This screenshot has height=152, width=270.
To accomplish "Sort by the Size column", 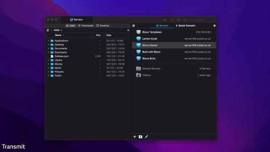I will click(98, 35).
